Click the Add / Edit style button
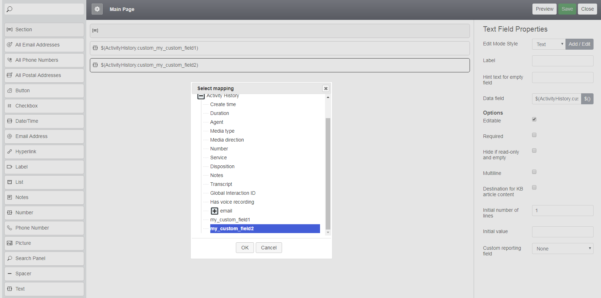 579,44
